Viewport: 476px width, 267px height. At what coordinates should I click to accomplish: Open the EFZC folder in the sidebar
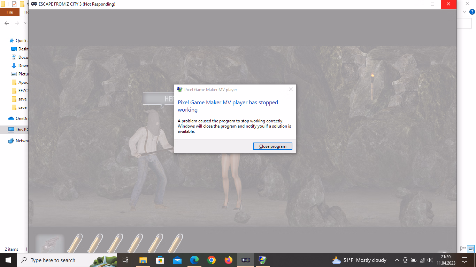[20, 91]
